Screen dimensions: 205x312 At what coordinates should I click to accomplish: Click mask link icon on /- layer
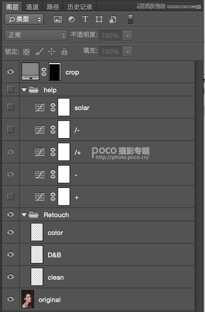pyautogui.click(x=53, y=129)
